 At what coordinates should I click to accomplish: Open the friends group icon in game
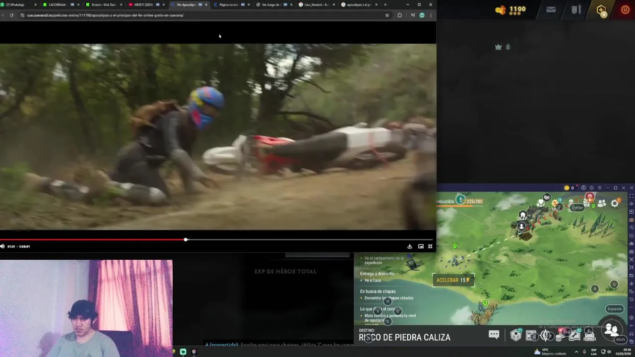[x=602, y=203]
